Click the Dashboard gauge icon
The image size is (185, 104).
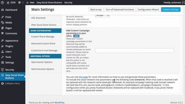[3, 10]
